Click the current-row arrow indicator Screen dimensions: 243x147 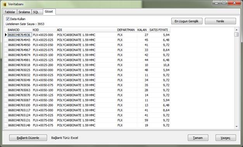click(6, 35)
